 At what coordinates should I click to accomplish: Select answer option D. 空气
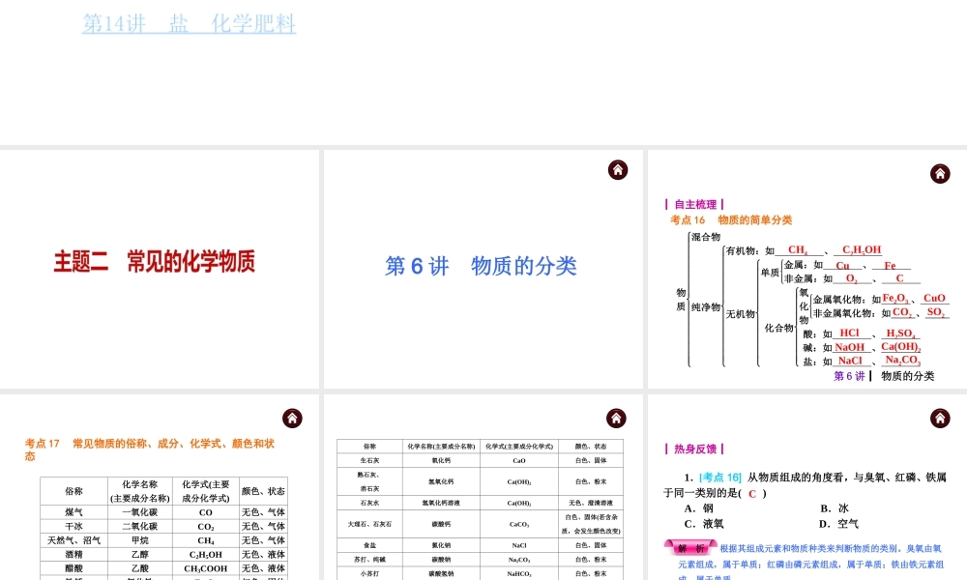point(839,524)
